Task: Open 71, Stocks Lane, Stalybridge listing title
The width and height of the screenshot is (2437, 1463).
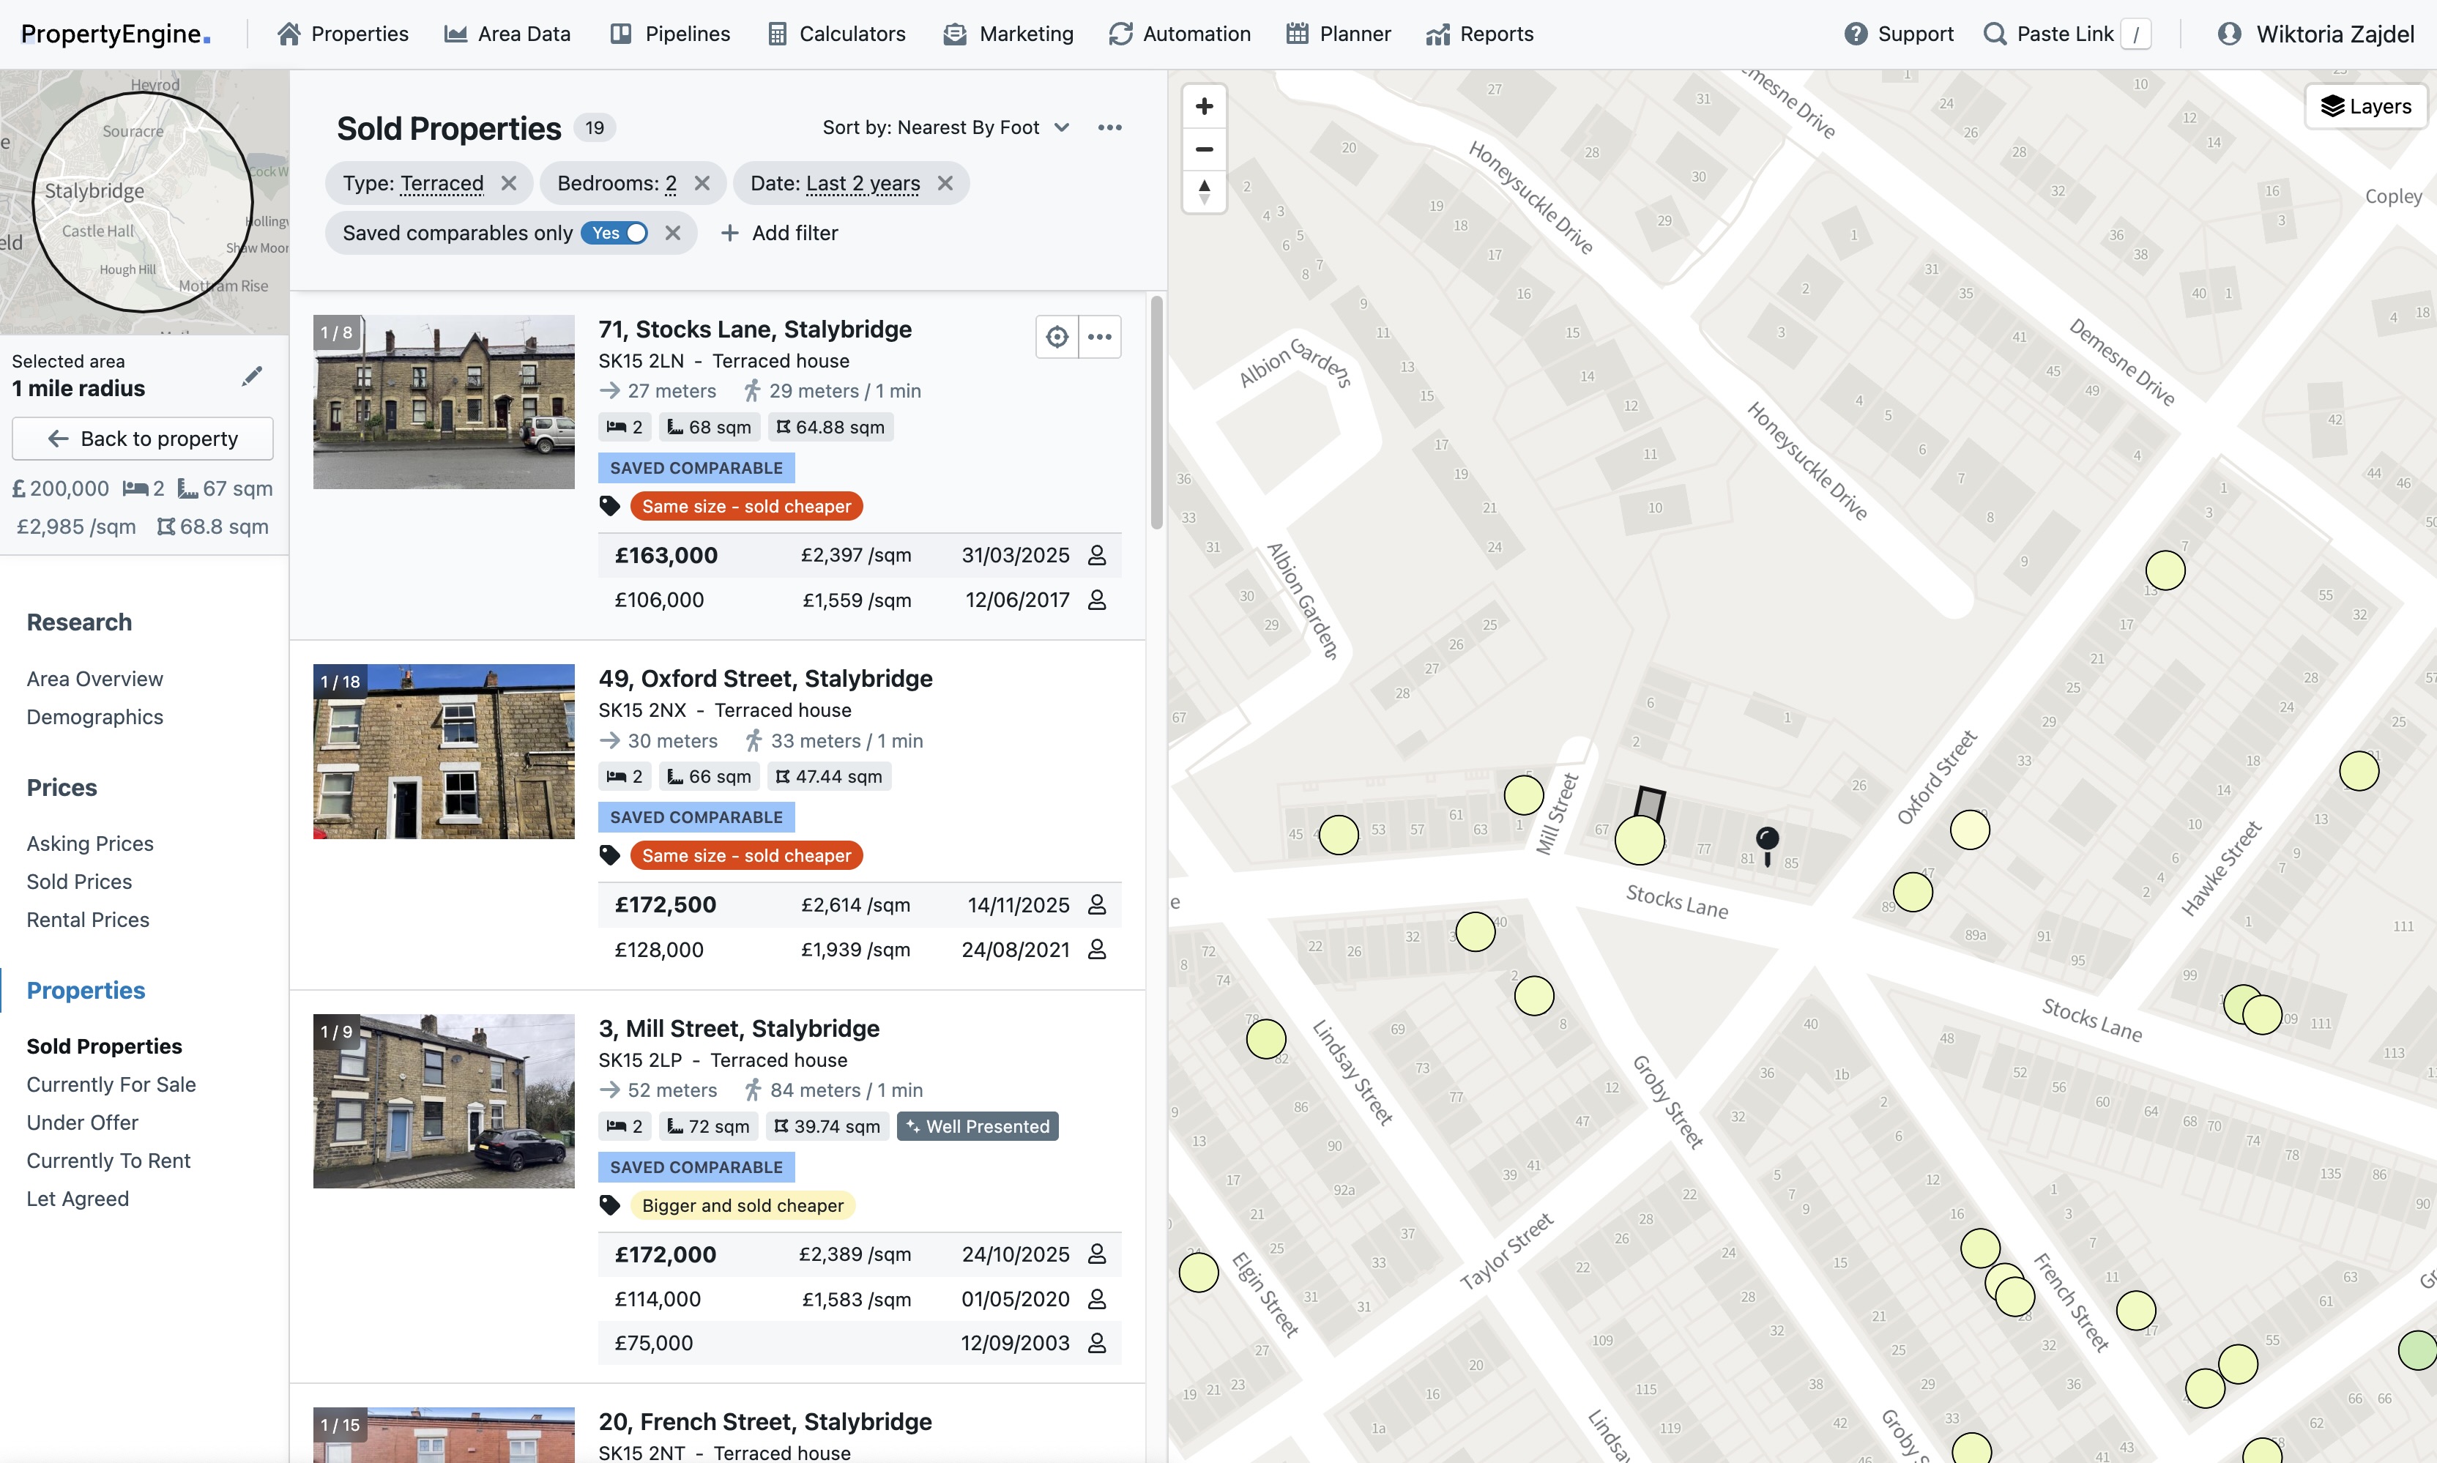Action: click(755, 330)
